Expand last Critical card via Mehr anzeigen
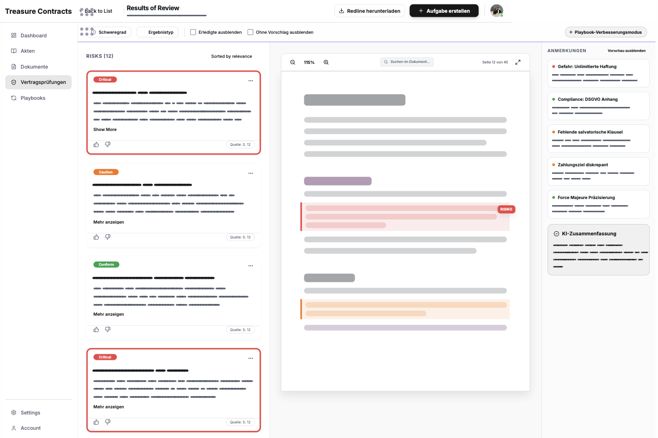This screenshot has width=658, height=438. (x=108, y=407)
